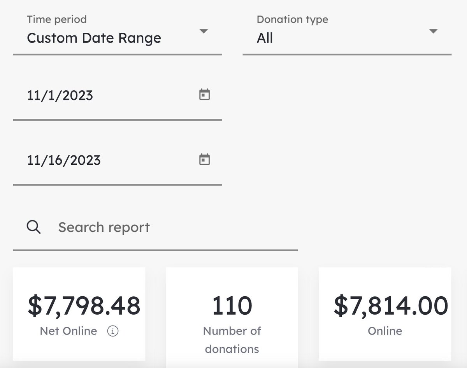The image size is (467, 368).
Task: Click the $7,814.00 online amount
Action: pos(391,306)
